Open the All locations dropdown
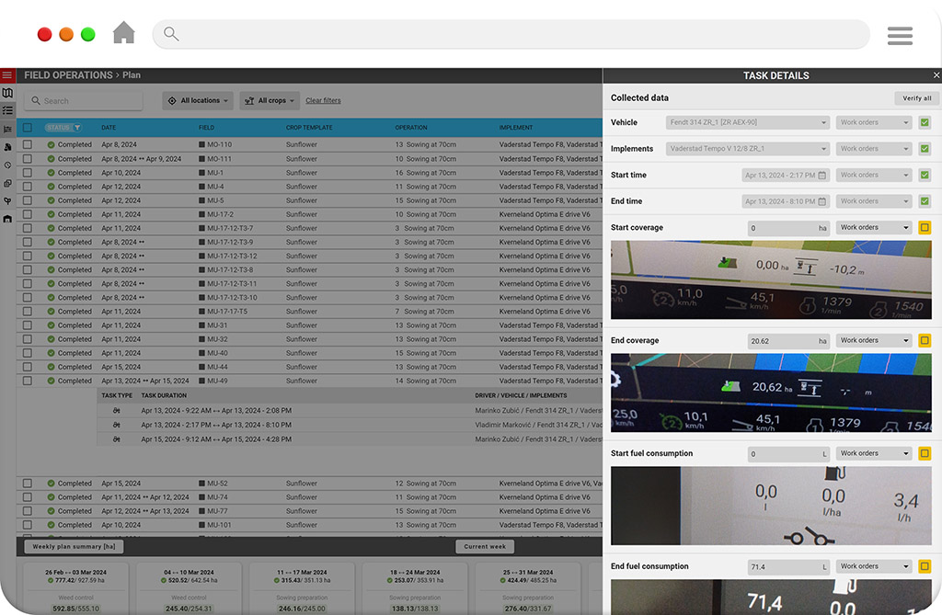This screenshot has height=615, width=942. [198, 101]
